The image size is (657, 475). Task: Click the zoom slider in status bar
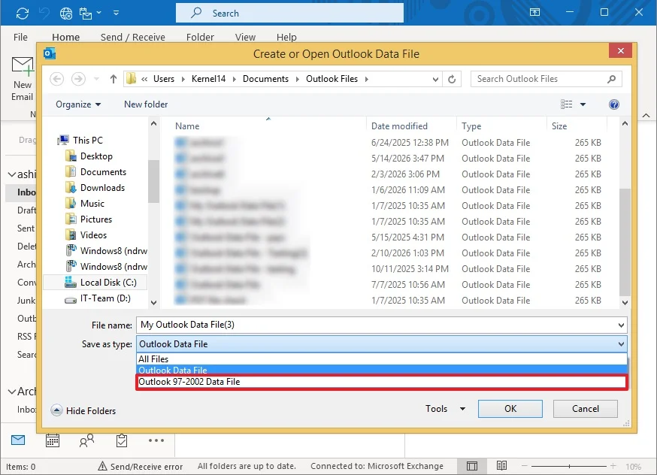(568, 466)
